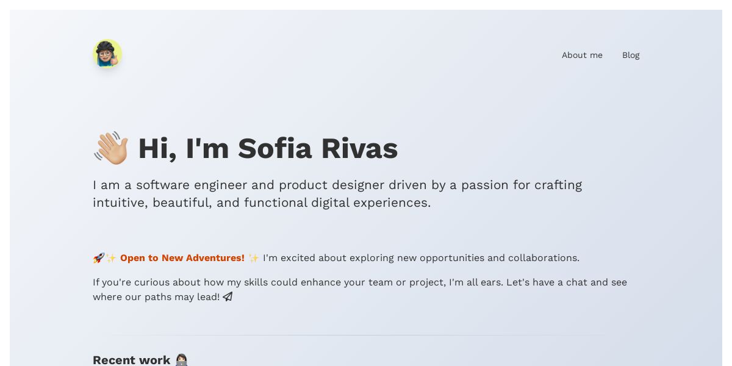Click the waving hand emoji
732x366 pixels.
[x=111, y=148]
